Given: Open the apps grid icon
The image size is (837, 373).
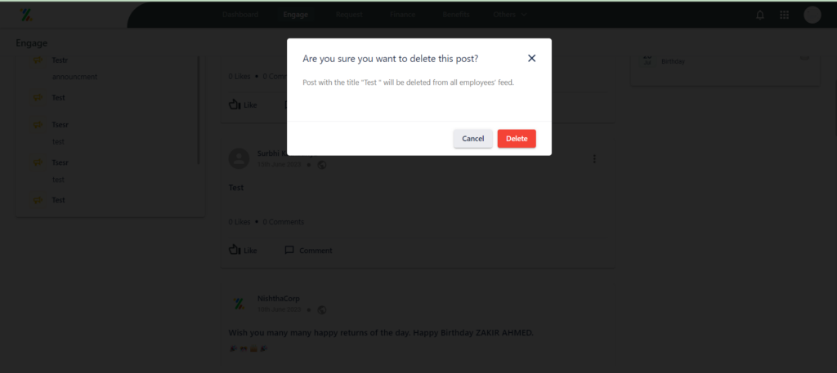Looking at the screenshot, I should [784, 15].
